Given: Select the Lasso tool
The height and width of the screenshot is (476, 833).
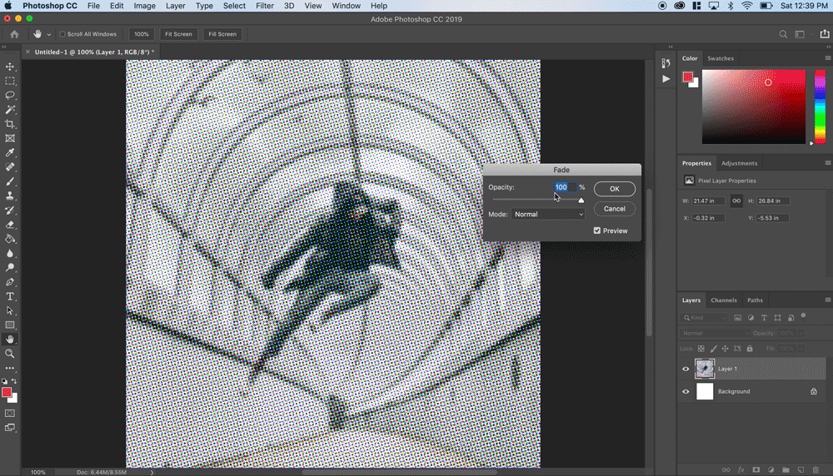Looking at the screenshot, I should (10, 96).
